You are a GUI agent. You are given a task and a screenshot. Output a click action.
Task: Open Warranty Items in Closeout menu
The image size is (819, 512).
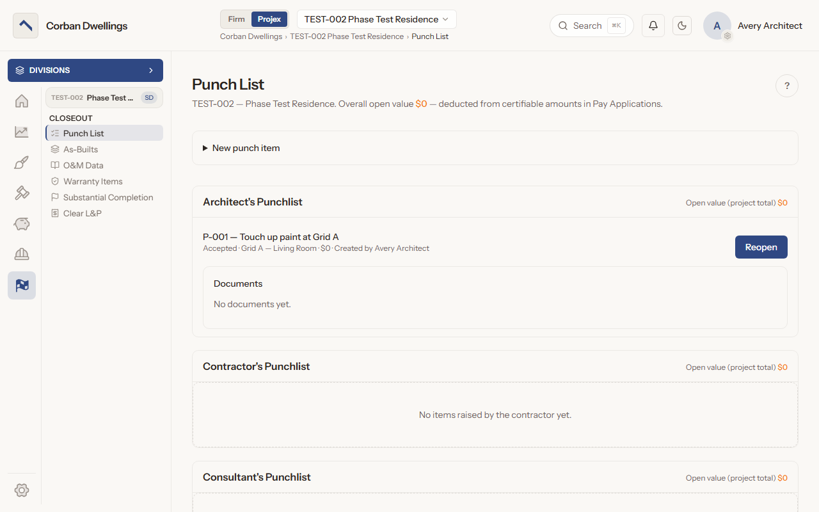coord(104,181)
